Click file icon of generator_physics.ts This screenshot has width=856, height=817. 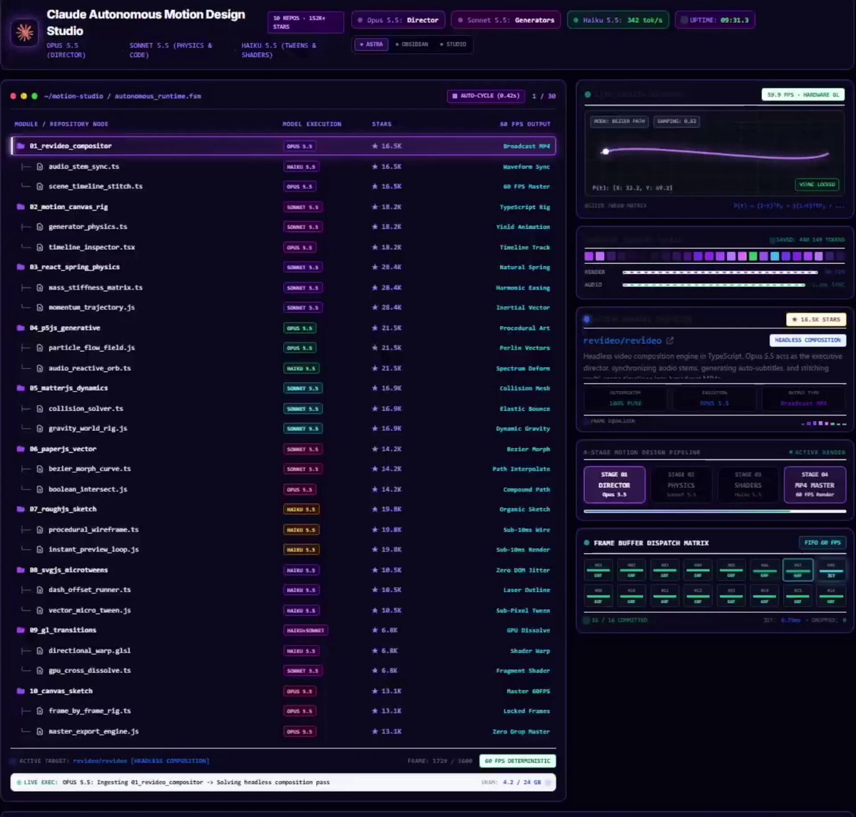point(40,227)
